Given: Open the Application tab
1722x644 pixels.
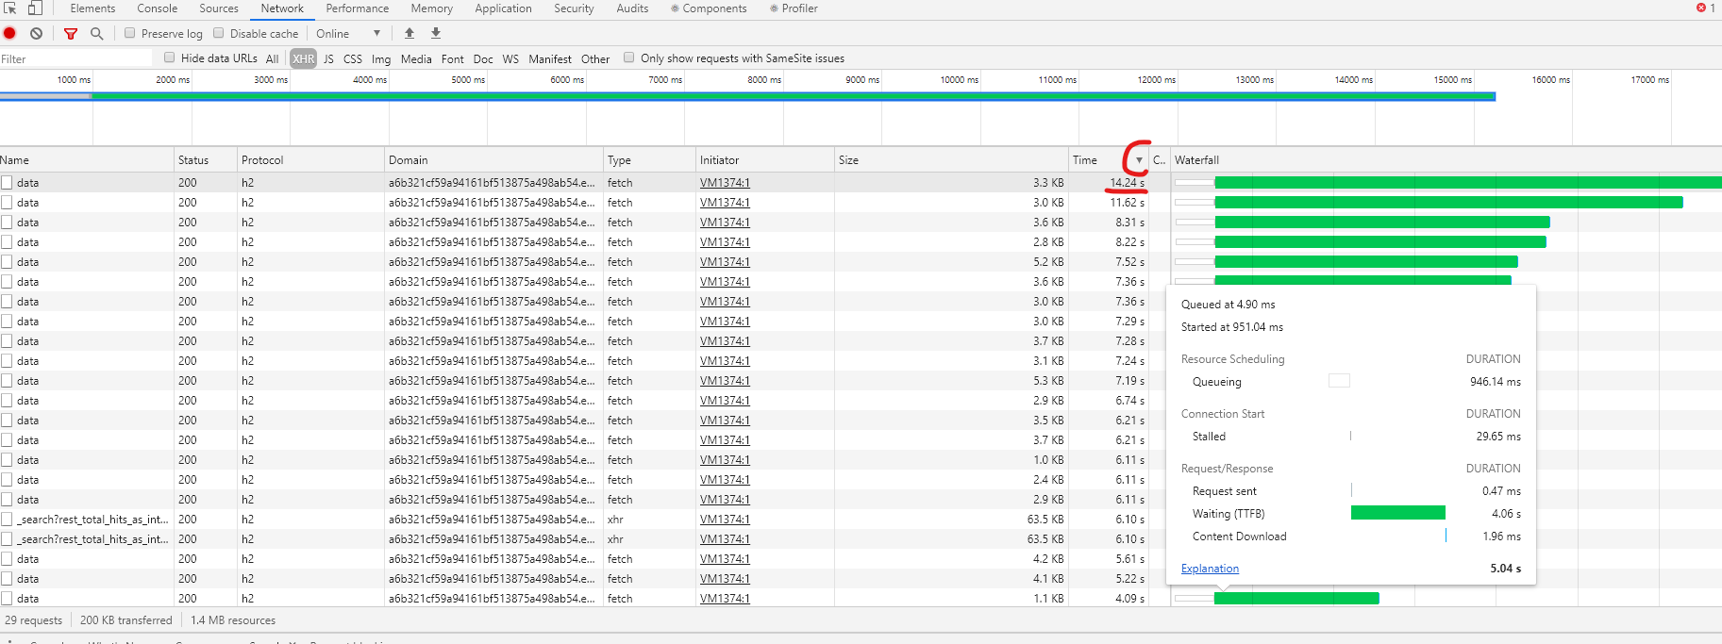Looking at the screenshot, I should pyautogui.click(x=504, y=8).
